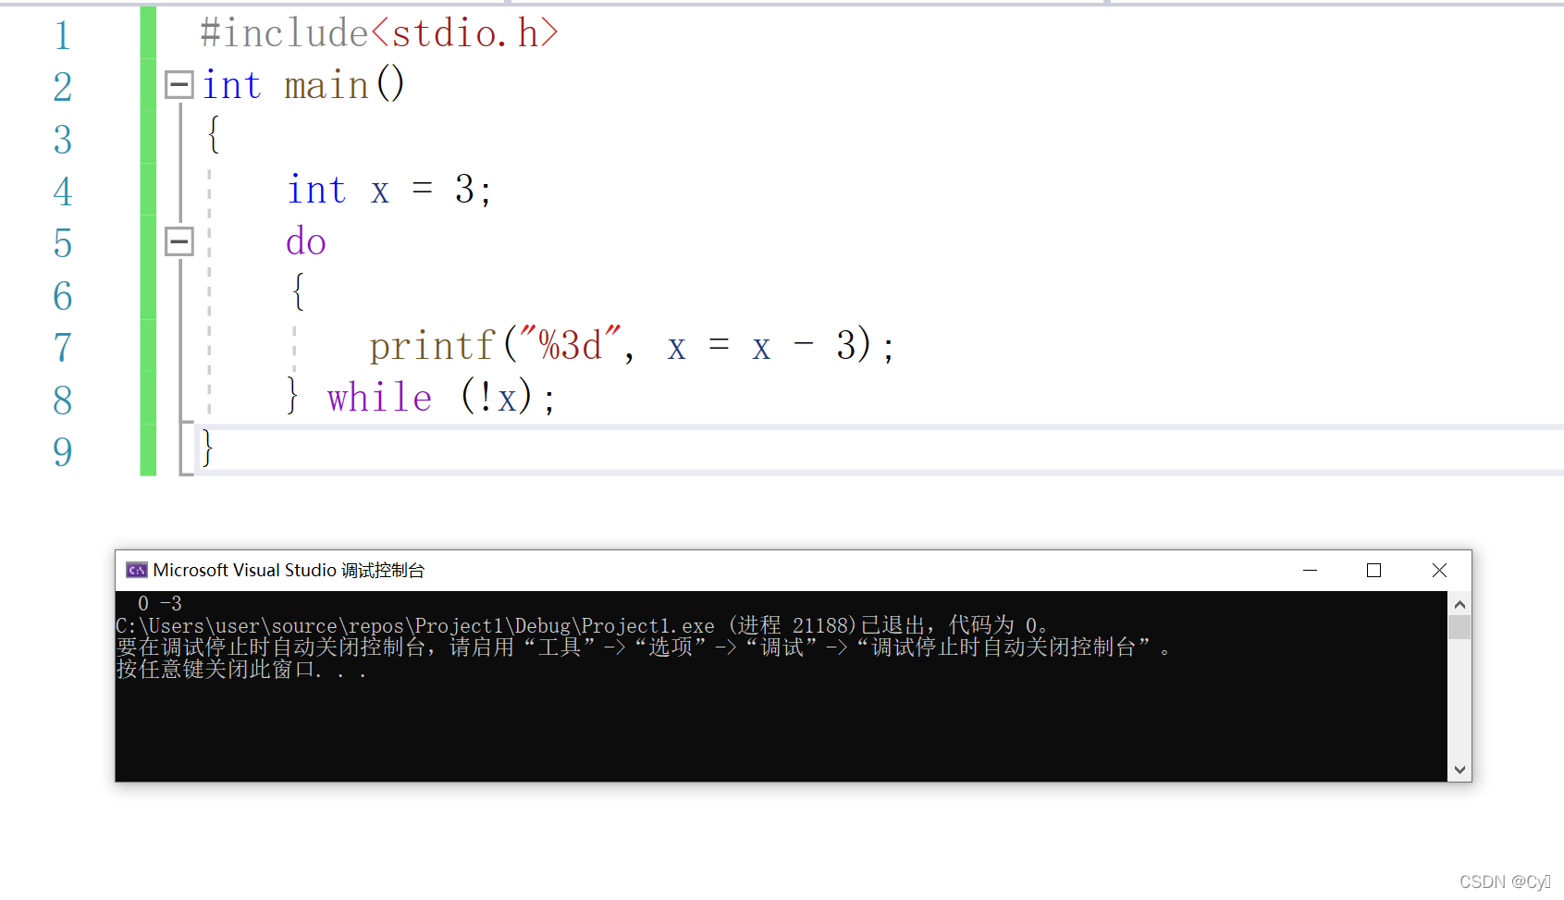The height and width of the screenshot is (900, 1564).
Task: Click line number 1 in the gutter
Action: pos(62,36)
